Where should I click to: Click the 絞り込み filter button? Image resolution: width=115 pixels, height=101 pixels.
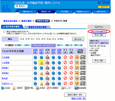pyautogui.click(x=78, y=39)
